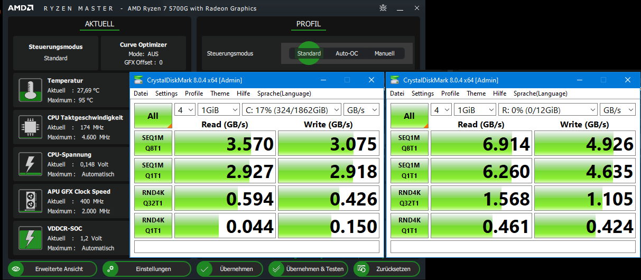
Task: Click Übernehmen & Testen button
Action: pos(309,269)
